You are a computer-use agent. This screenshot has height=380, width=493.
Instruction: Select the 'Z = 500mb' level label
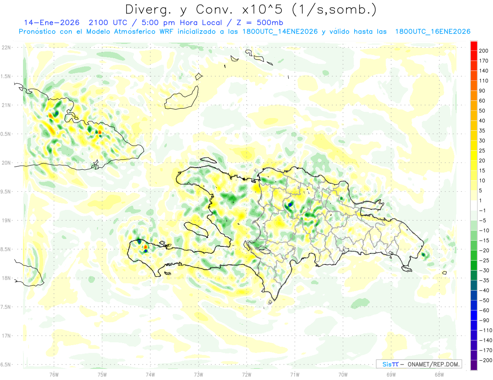260,23
